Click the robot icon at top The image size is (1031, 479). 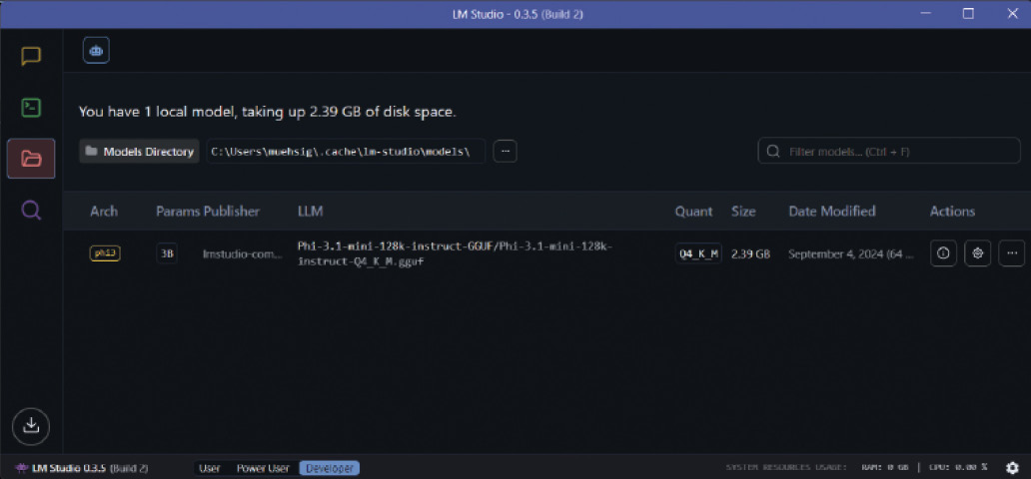click(96, 50)
